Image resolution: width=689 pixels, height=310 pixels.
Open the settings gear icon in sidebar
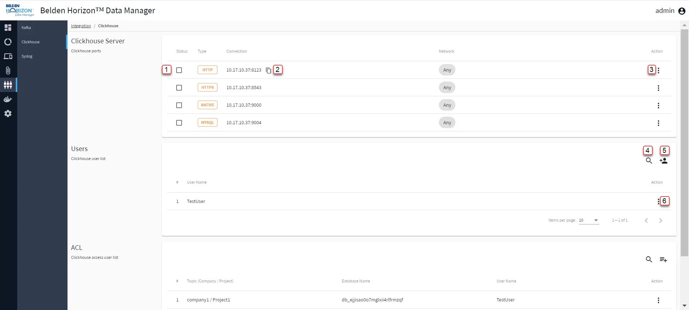coord(8,113)
